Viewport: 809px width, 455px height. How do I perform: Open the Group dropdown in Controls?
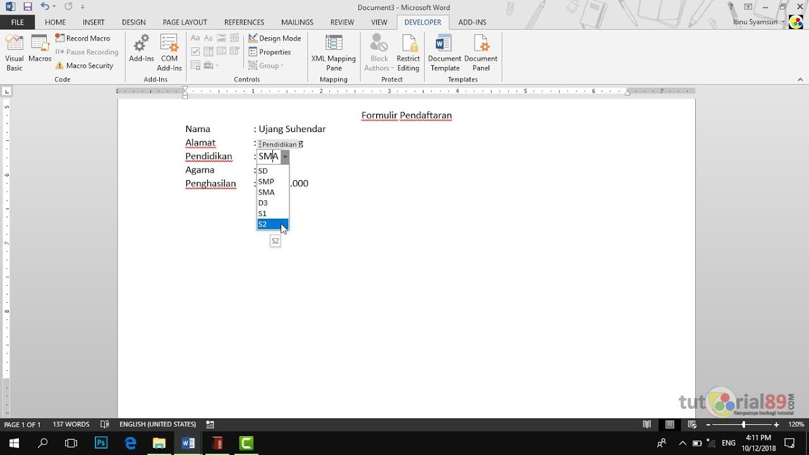266,66
